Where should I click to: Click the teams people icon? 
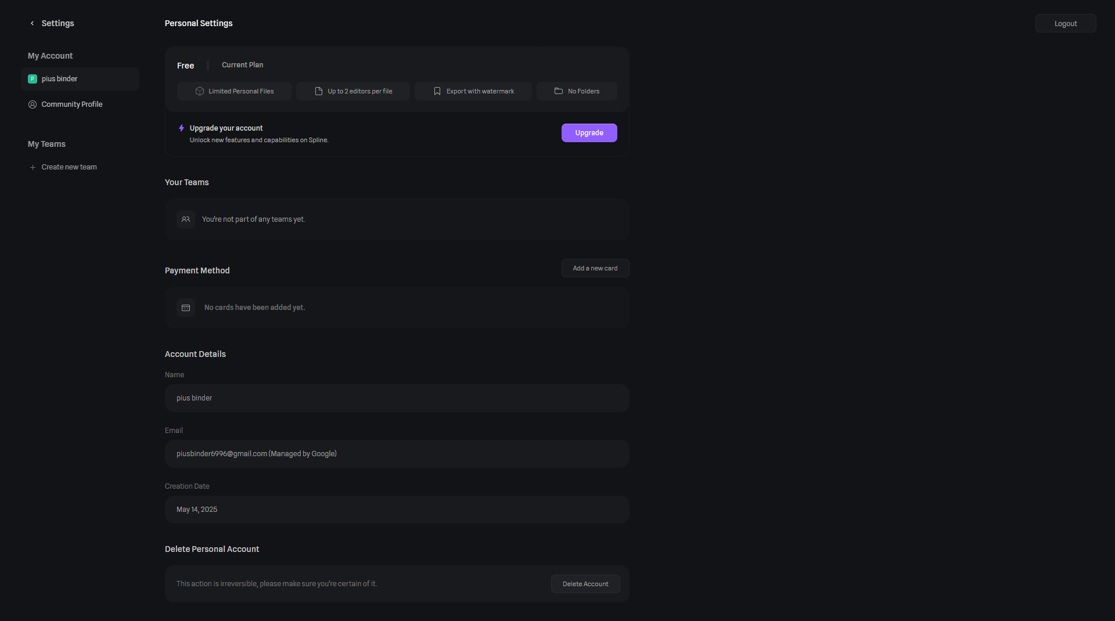pos(186,219)
